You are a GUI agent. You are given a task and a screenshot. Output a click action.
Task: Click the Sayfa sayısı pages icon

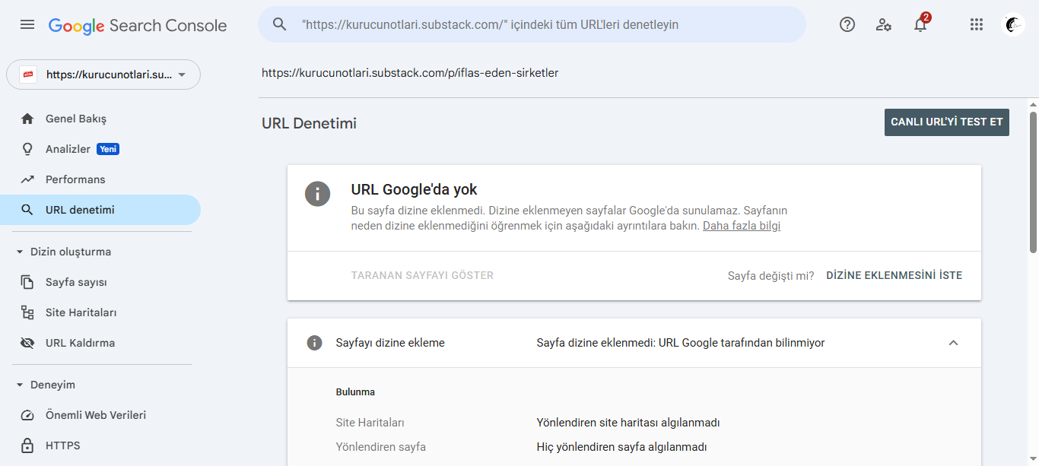(x=27, y=282)
